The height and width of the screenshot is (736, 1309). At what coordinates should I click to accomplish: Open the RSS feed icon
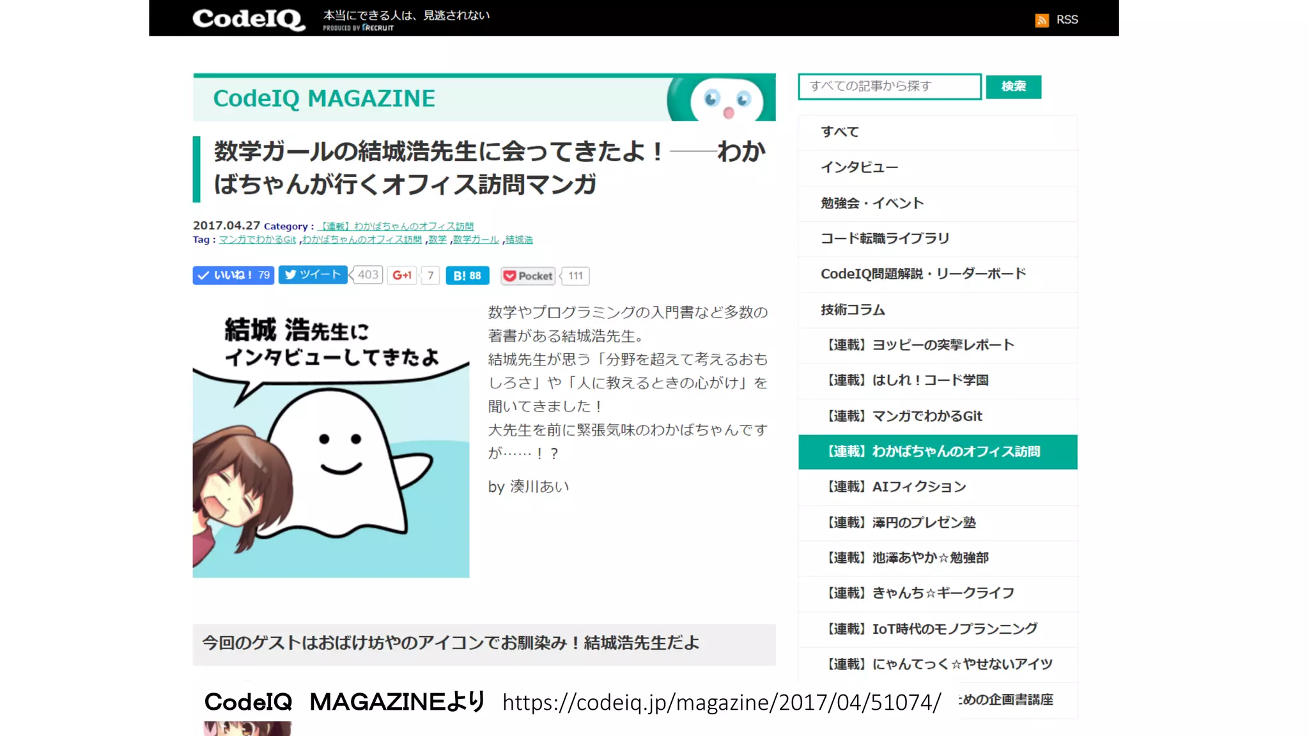coord(1042,20)
